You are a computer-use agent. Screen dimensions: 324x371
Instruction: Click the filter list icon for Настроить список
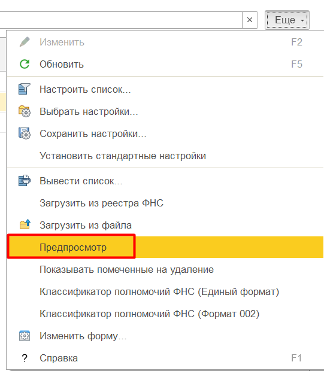pyautogui.click(x=25, y=89)
